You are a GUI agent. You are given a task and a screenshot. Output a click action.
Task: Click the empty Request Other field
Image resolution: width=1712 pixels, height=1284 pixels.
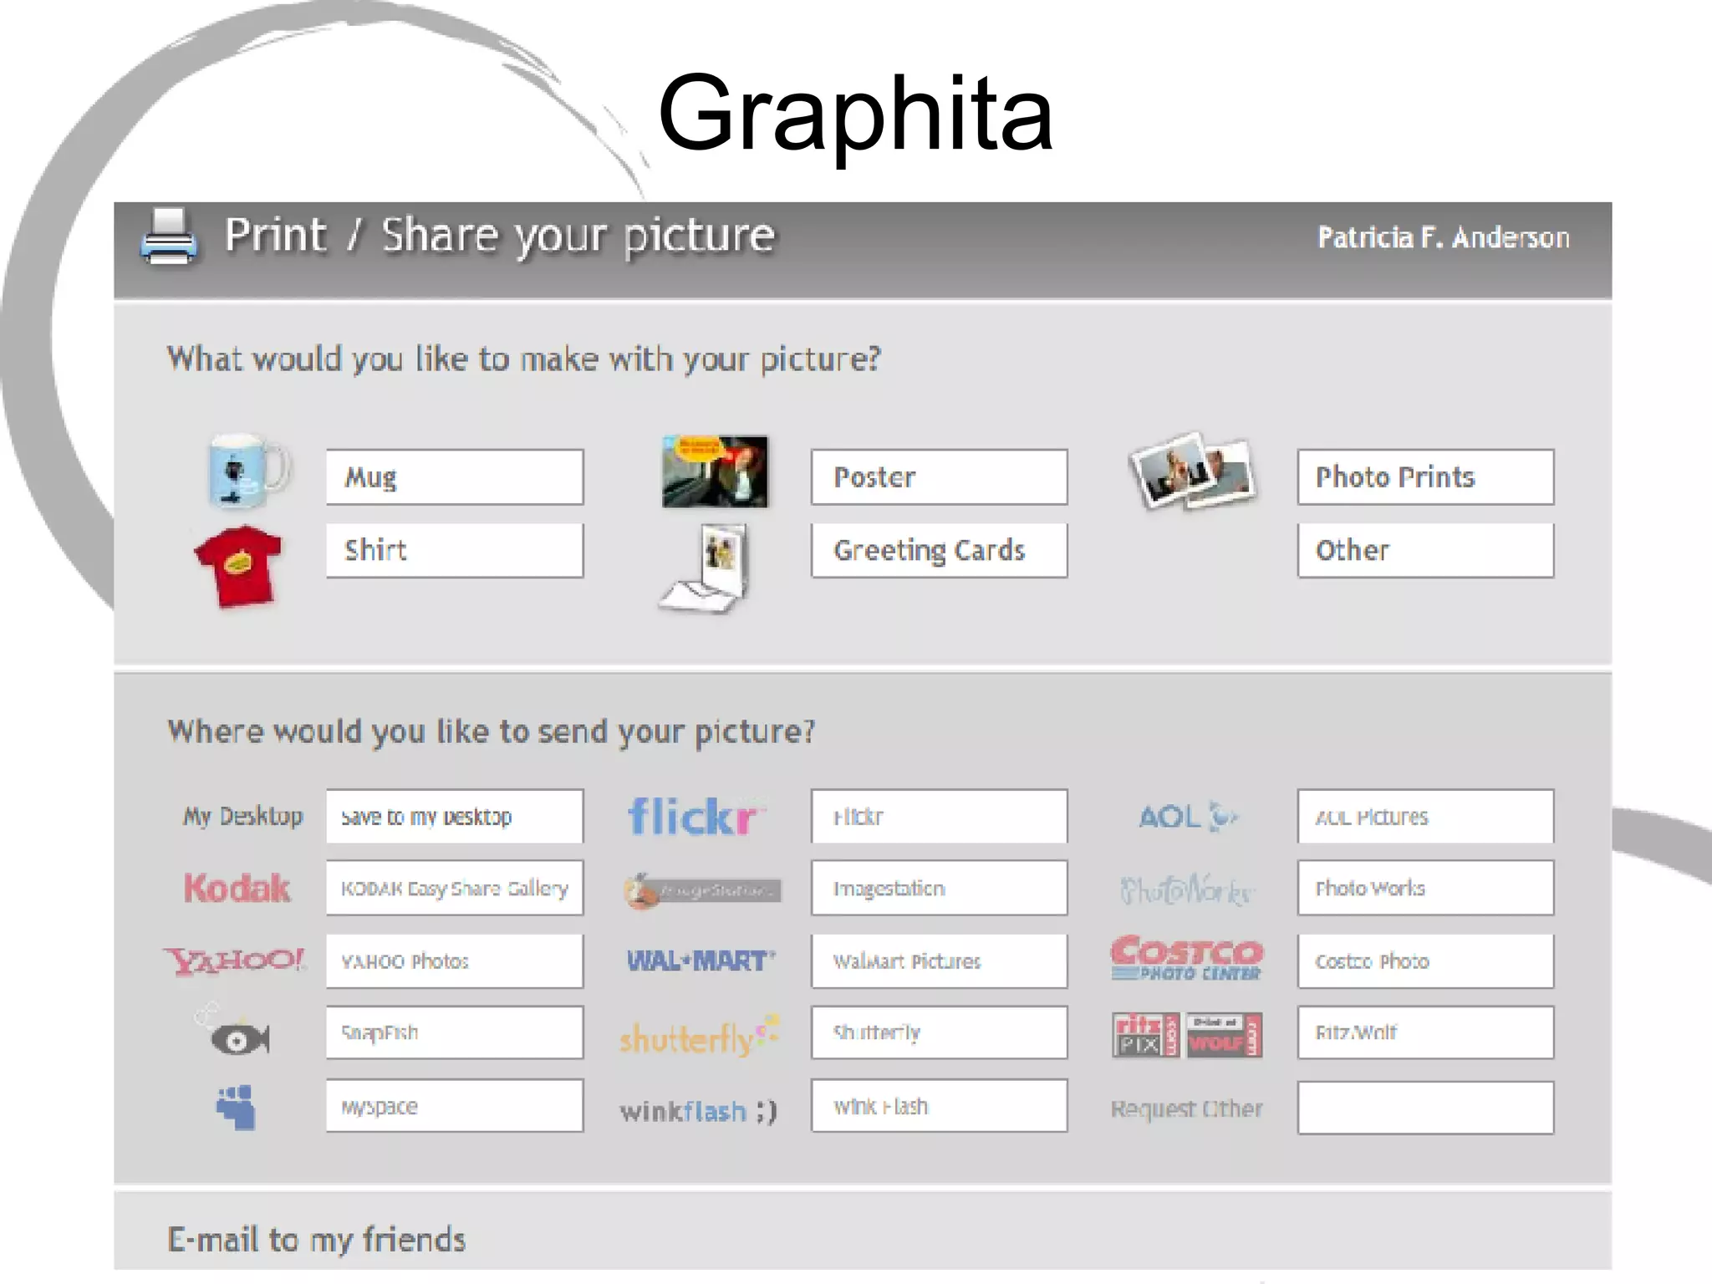point(1426,1108)
